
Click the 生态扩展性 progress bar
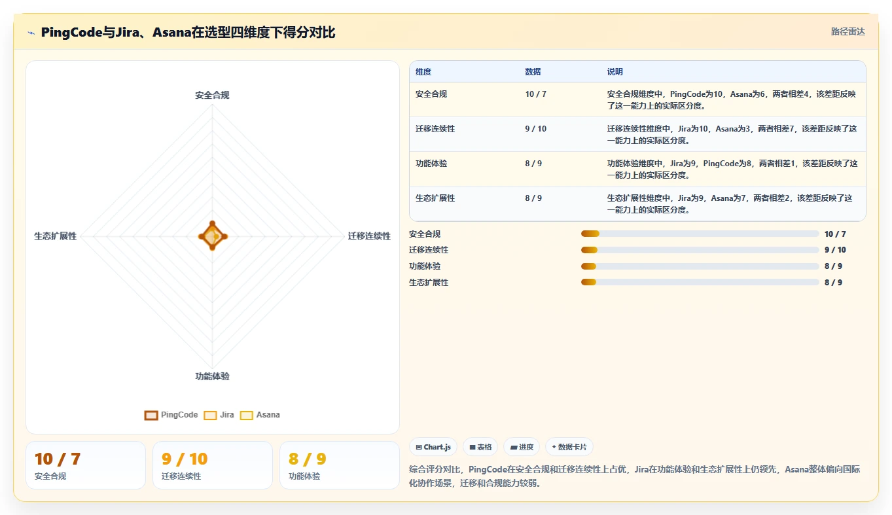pos(700,282)
